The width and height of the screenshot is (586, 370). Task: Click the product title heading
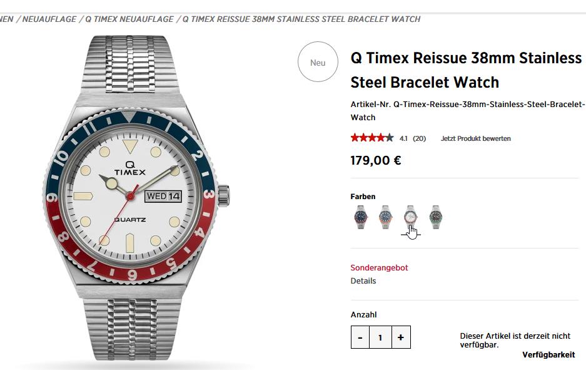(466, 70)
